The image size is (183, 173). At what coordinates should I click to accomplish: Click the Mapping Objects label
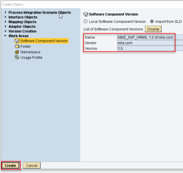tap(23, 22)
